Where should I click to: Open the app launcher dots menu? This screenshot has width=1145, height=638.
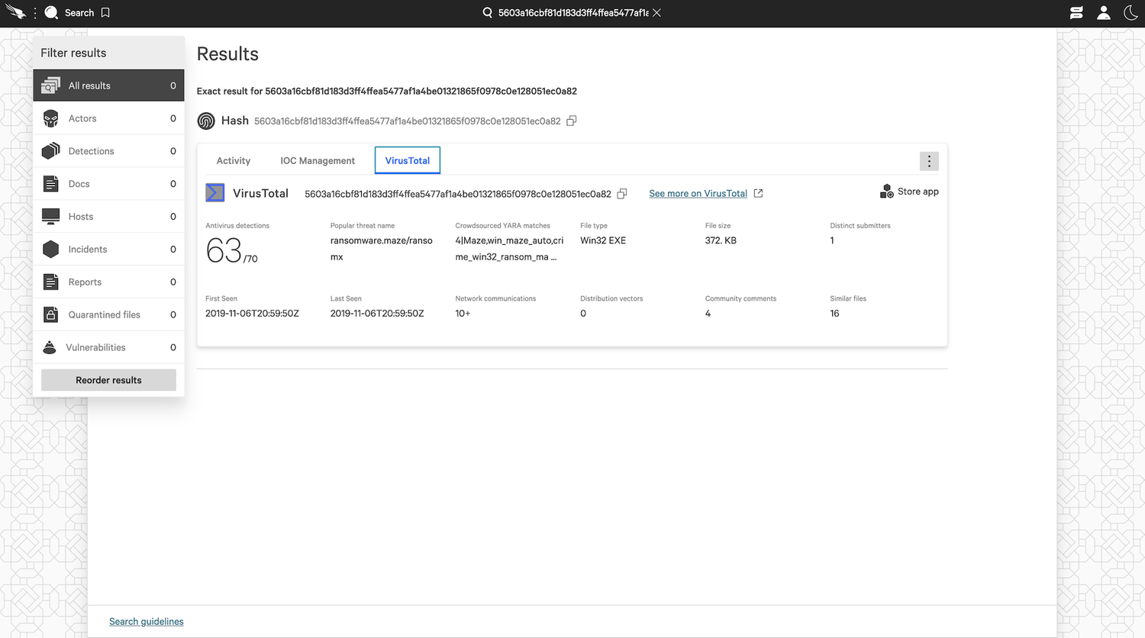tap(34, 12)
